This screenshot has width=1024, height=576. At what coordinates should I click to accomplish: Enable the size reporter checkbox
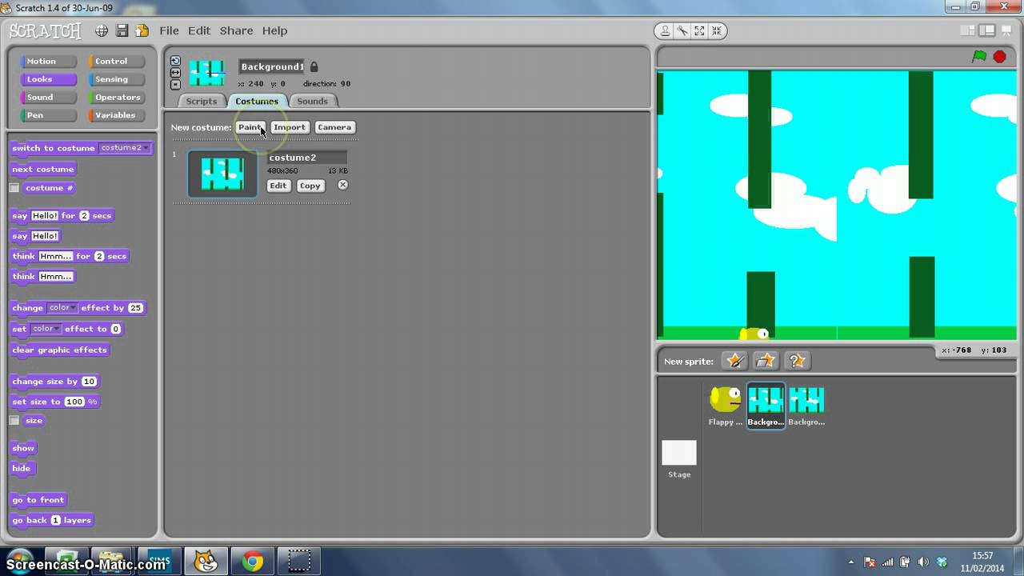pyautogui.click(x=14, y=420)
